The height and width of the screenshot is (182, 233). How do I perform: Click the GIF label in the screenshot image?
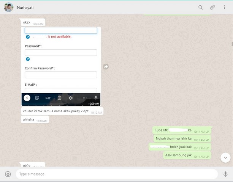48,98
